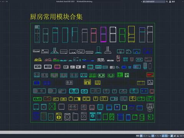The width and height of the screenshot is (184, 138).
Task: Click the annotation auto-scale icon
Action: [175, 136]
